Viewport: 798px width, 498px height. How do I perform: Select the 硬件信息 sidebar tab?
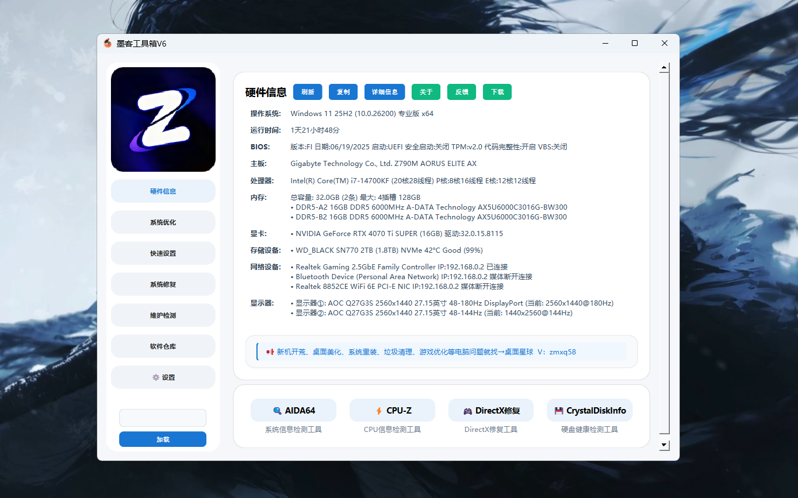163,191
